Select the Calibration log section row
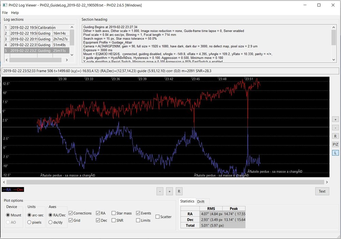341x239 pixels. coord(37,27)
